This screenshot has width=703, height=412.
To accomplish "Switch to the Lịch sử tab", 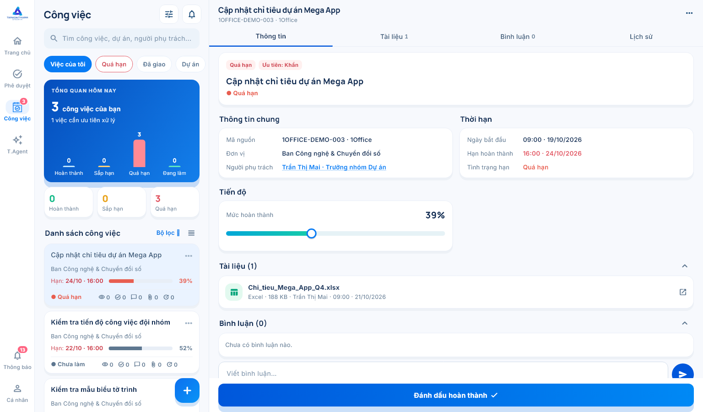I will (x=641, y=37).
